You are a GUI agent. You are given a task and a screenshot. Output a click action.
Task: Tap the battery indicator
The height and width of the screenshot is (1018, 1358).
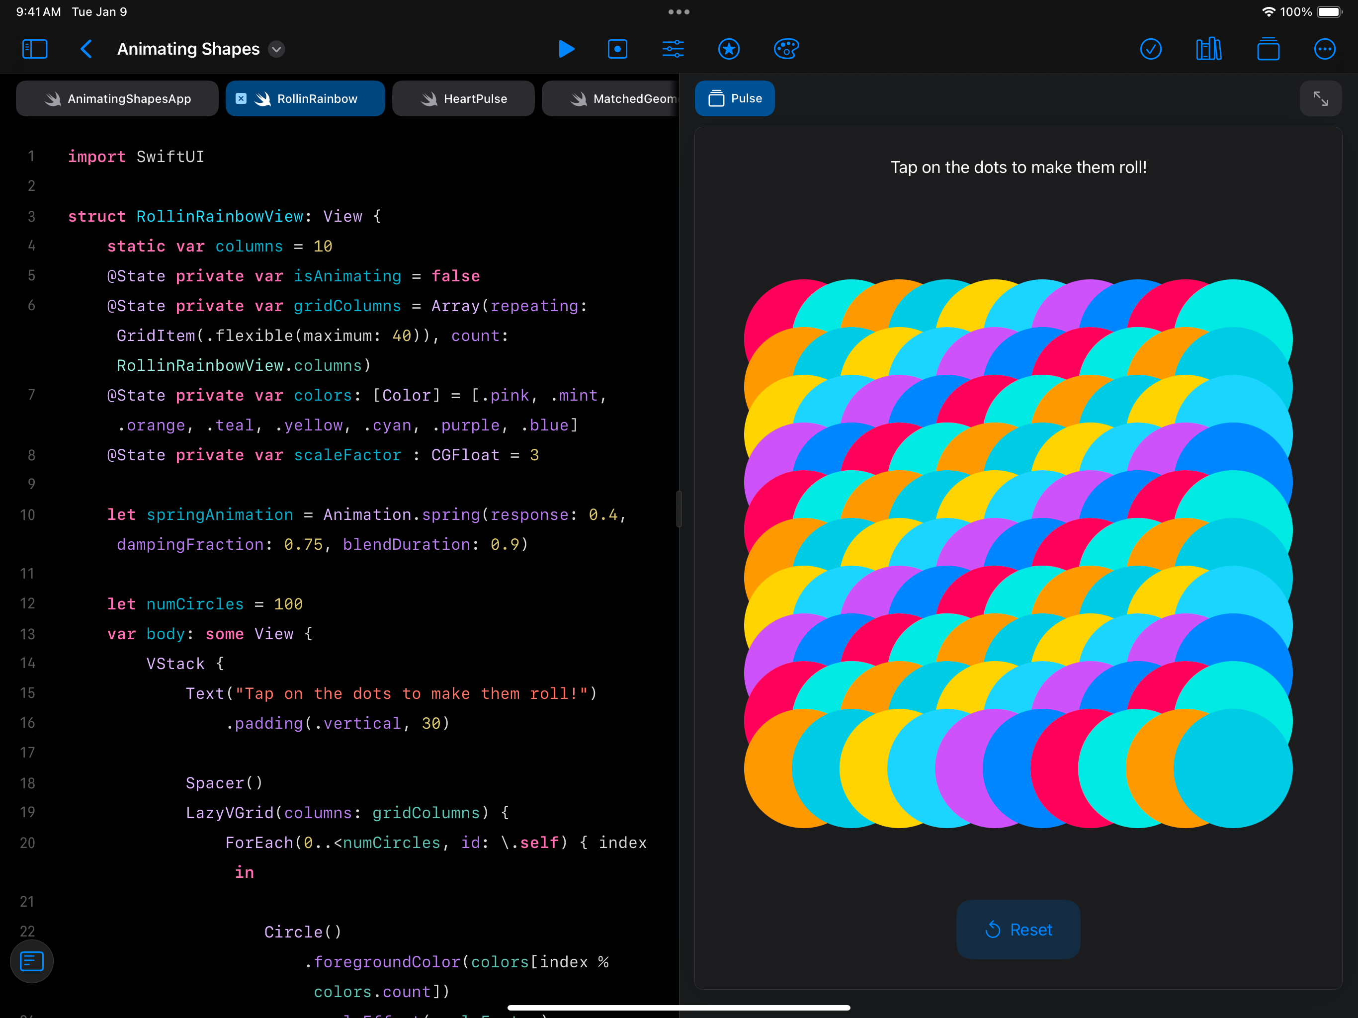coord(1330,11)
